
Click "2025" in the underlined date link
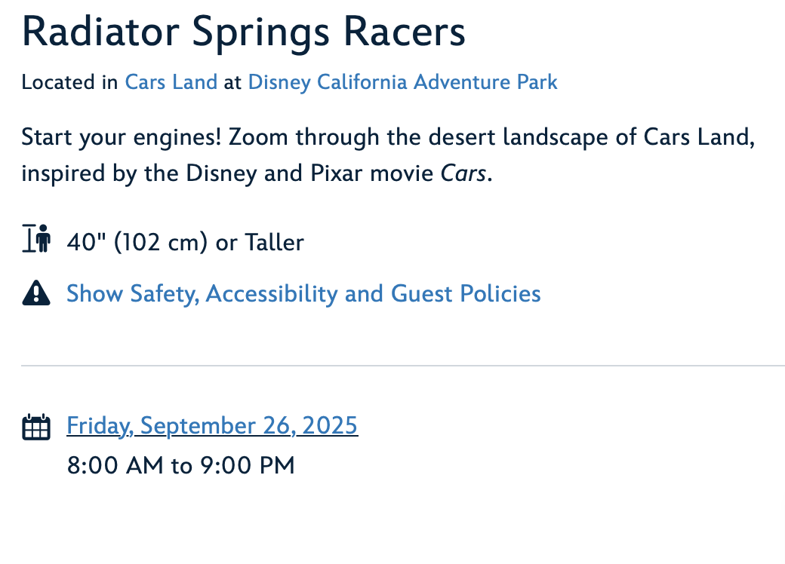[330, 426]
